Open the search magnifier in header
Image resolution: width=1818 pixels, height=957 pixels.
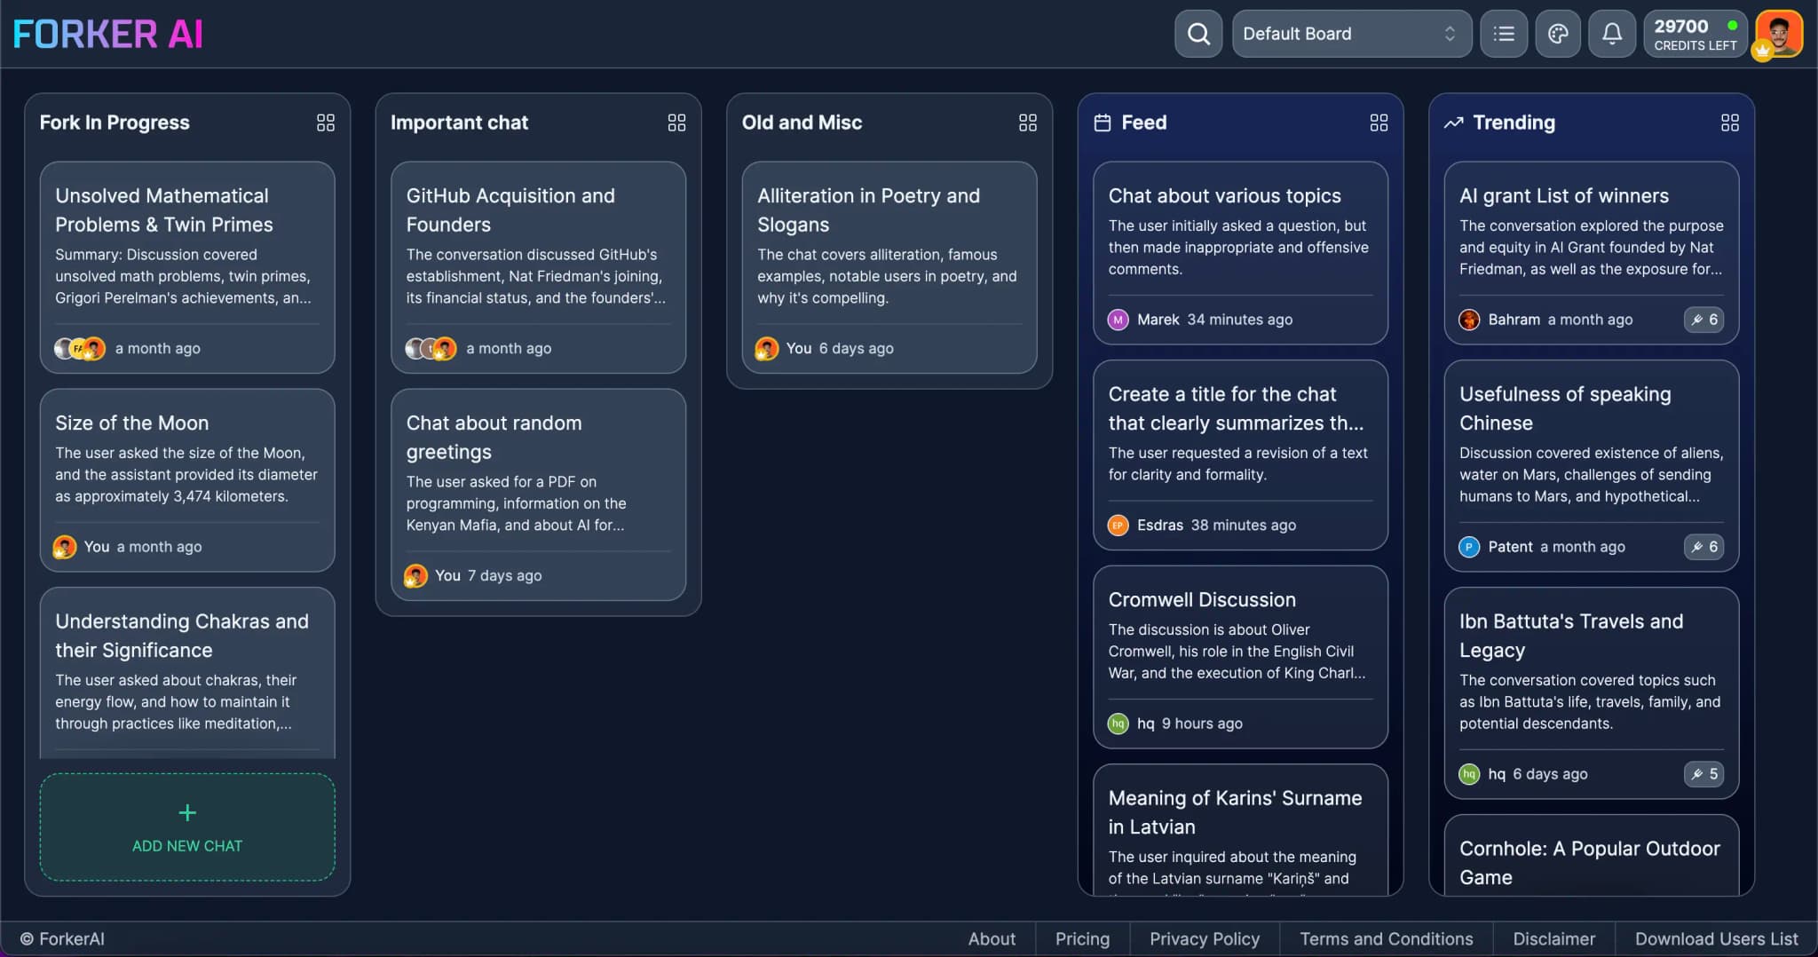[x=1198, y=35]
